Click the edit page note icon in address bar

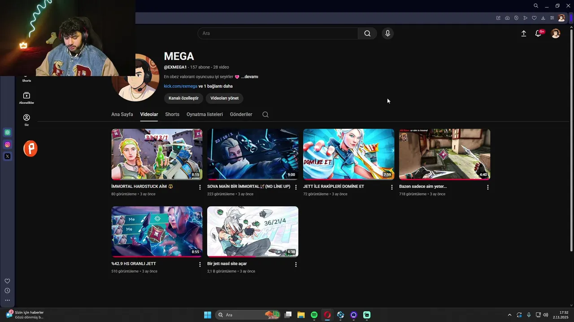(498, 18)
